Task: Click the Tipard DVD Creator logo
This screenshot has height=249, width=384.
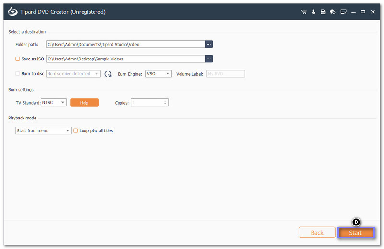Action: (12, 12)
